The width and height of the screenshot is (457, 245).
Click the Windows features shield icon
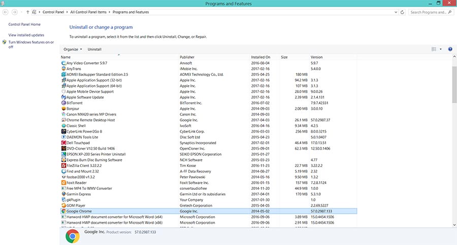tap(5, 42)
